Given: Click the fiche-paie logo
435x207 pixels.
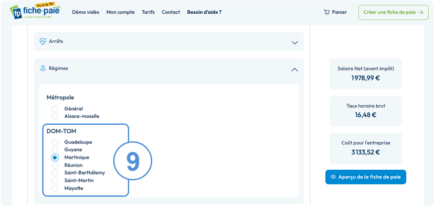Looking at the screenshot, I should tap(35, 11).
